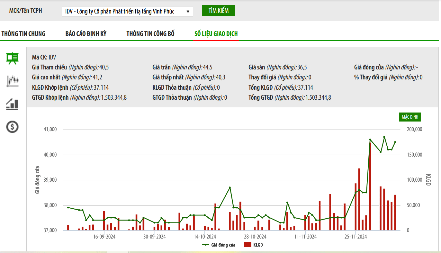441x253 pixels.
Task: Switch to the candlestick chart icon
Action: pos(13,81)
